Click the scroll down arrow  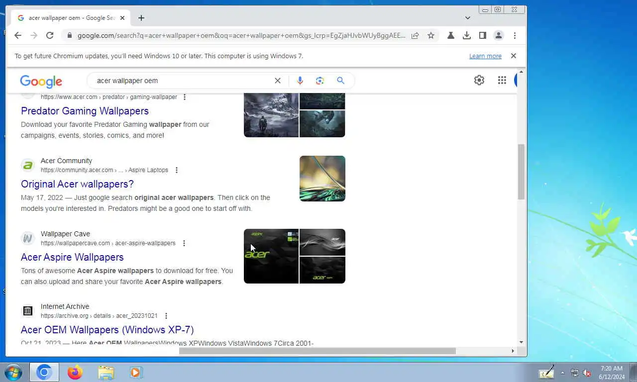[x=521, y=342]
